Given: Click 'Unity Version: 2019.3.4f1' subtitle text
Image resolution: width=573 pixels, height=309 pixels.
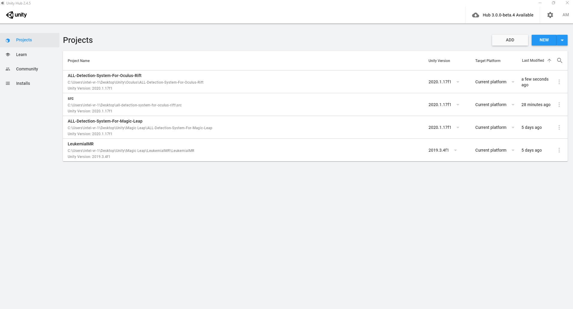Looking at the screenshot, I should pyautogui.click(x=89, y=157).
